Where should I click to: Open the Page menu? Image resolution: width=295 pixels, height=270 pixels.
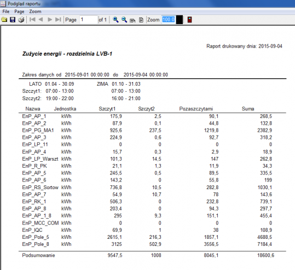pyautogui.click(x=19, y=11)
